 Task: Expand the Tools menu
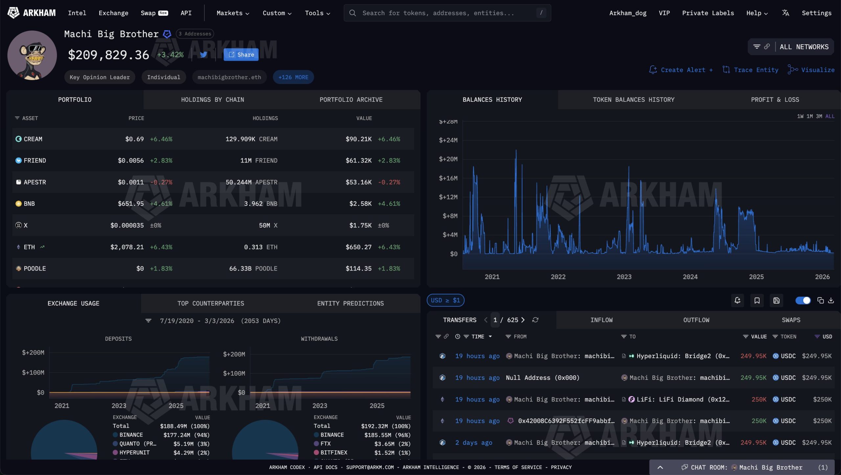[x=317, y=13]
